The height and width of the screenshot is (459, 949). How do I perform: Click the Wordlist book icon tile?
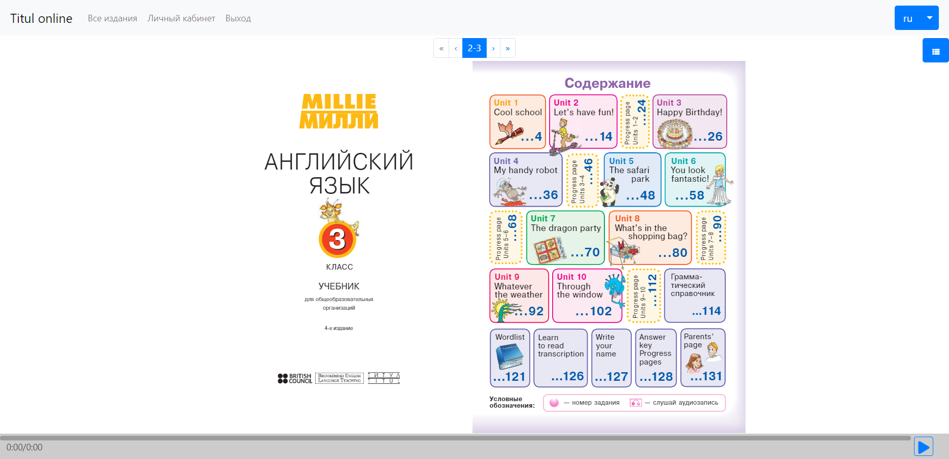coord(510,357)
